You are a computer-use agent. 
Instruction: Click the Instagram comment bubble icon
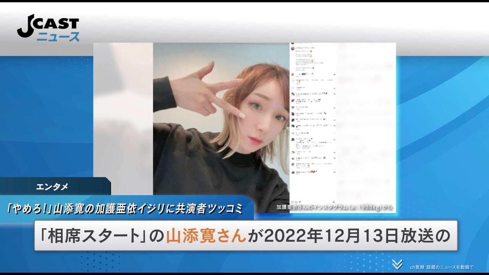[296, 202]
